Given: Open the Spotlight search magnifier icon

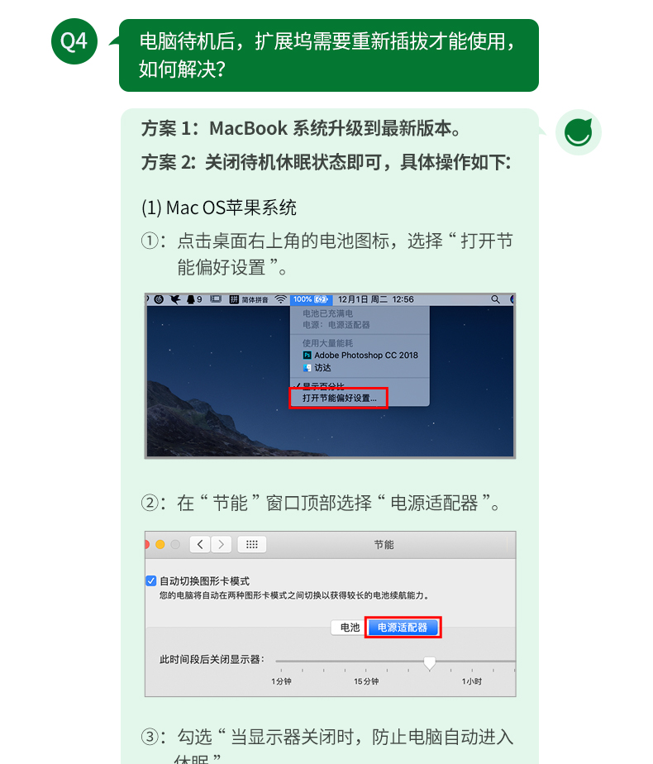Looking at the screenshot, I should pyautogui.click(x=495, y=299).
